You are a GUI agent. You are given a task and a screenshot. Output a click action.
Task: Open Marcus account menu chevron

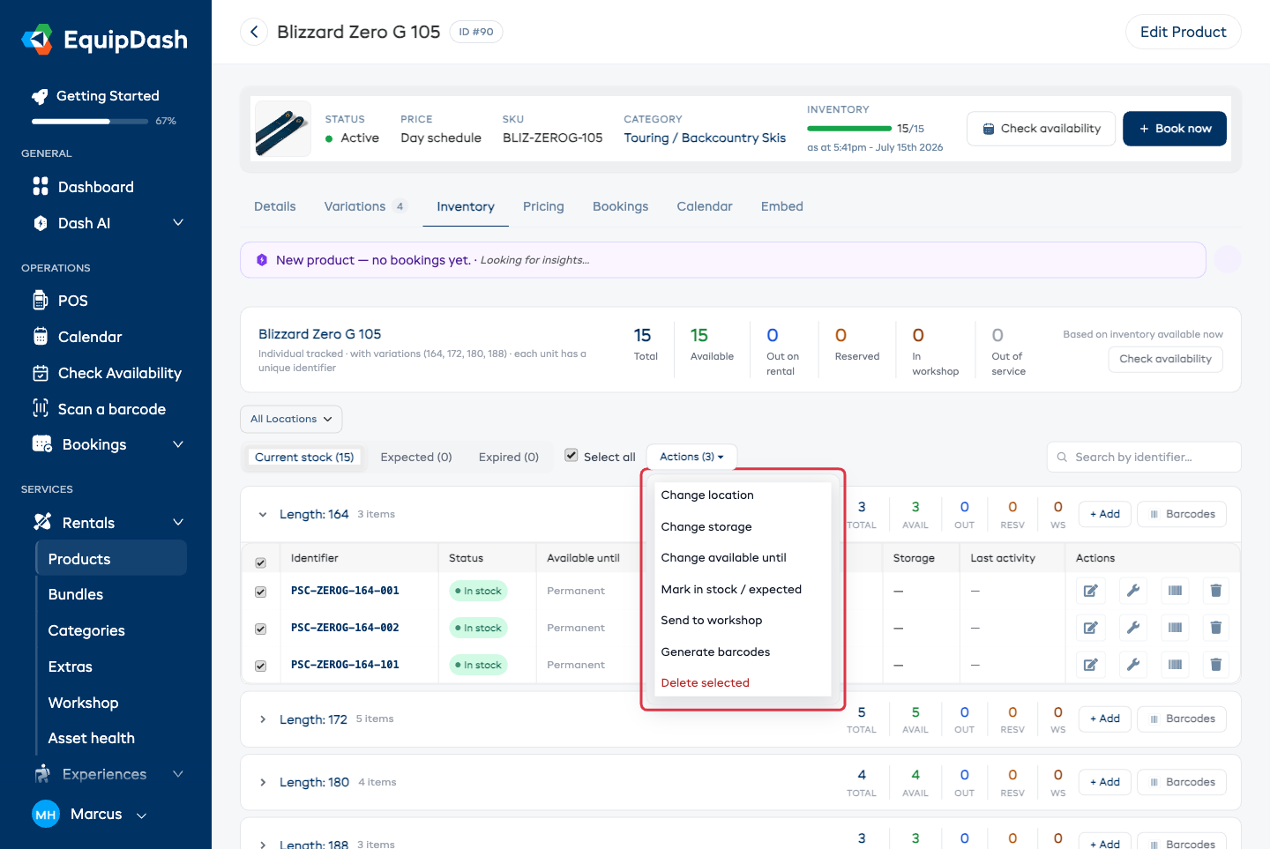coord(141,815)
